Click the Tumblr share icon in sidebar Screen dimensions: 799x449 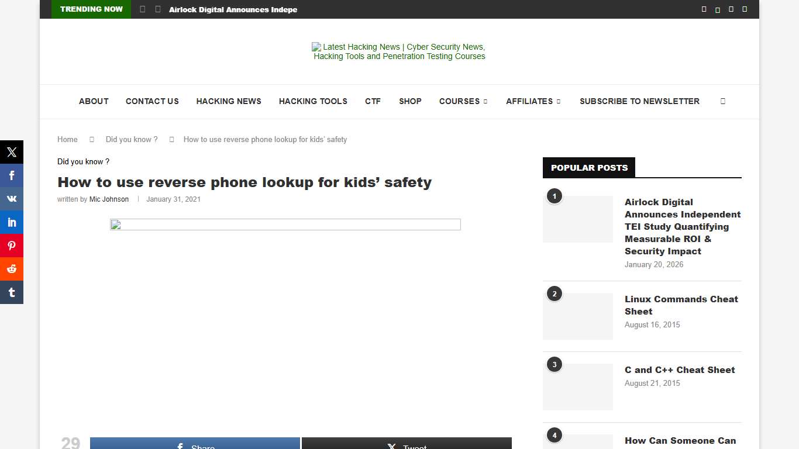click(12, 292)
